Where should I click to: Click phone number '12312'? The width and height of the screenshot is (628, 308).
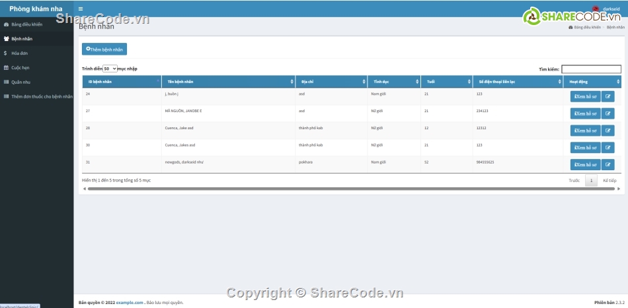pyautogui.click(x=481, y=128)
